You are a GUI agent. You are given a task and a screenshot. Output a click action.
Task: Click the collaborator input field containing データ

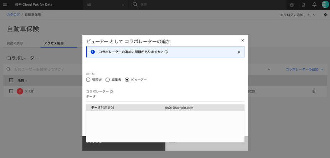tap(165, 97)
